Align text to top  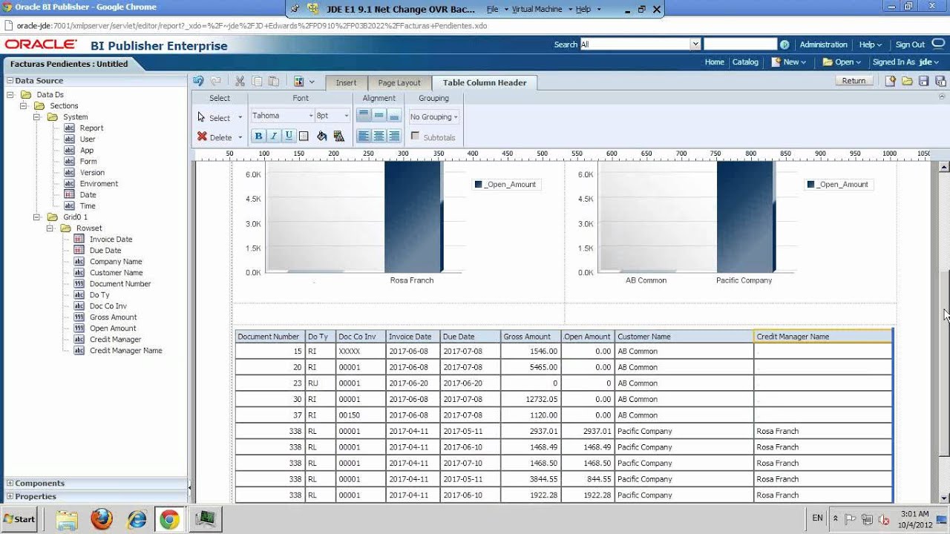(x=363, y=116)
